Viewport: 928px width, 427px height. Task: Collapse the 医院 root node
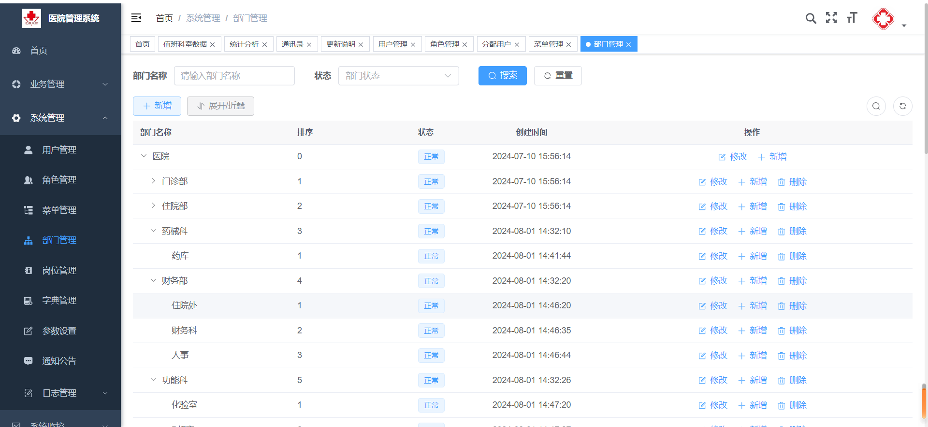tap(144, 156)
